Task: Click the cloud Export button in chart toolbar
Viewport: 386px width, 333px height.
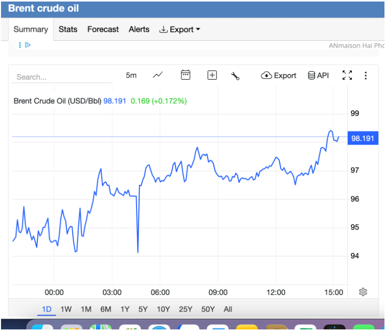Action: tap(279, 75)
